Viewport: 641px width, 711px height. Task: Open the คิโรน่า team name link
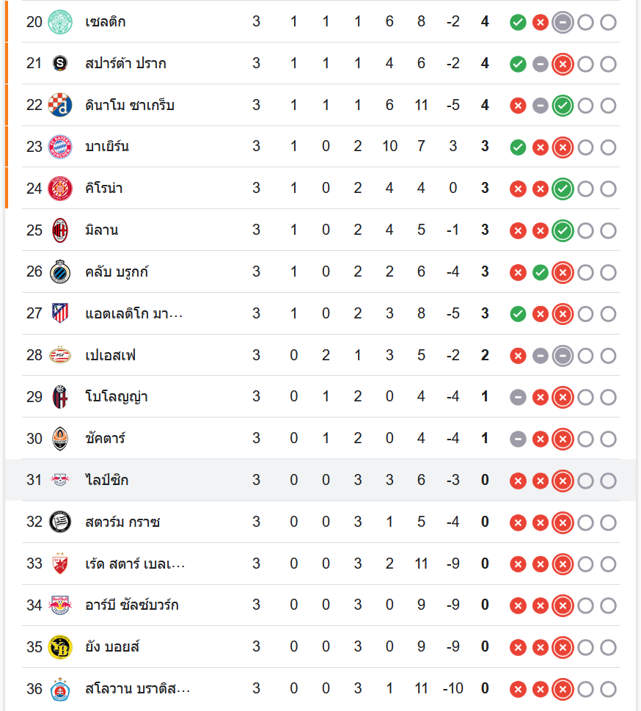pos(104,189)
